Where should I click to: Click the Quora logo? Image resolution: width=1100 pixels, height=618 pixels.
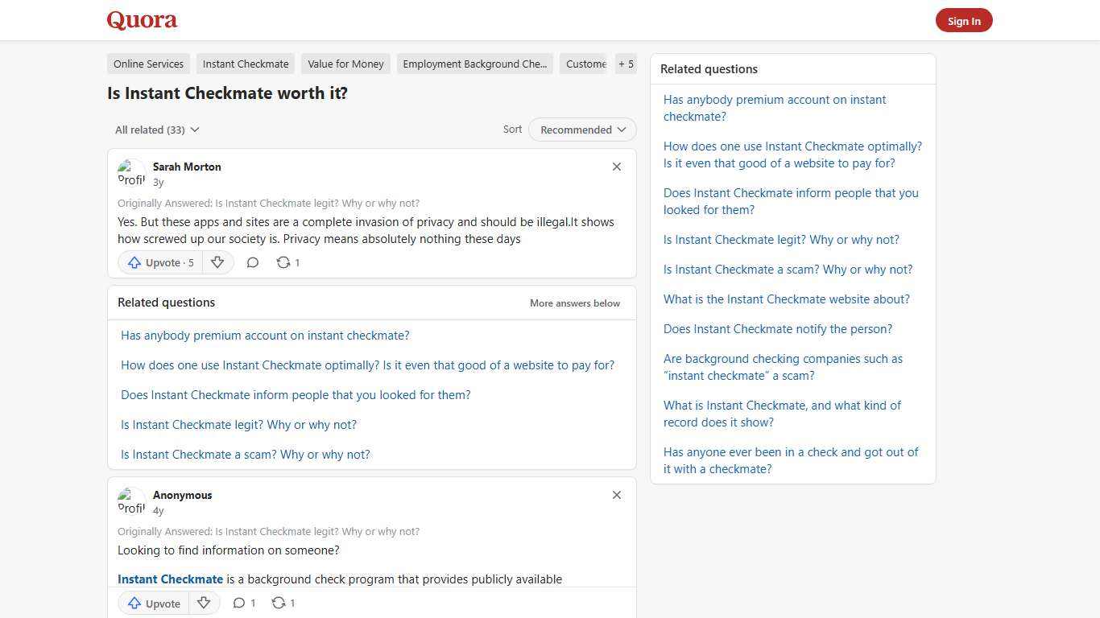(142, 20)
